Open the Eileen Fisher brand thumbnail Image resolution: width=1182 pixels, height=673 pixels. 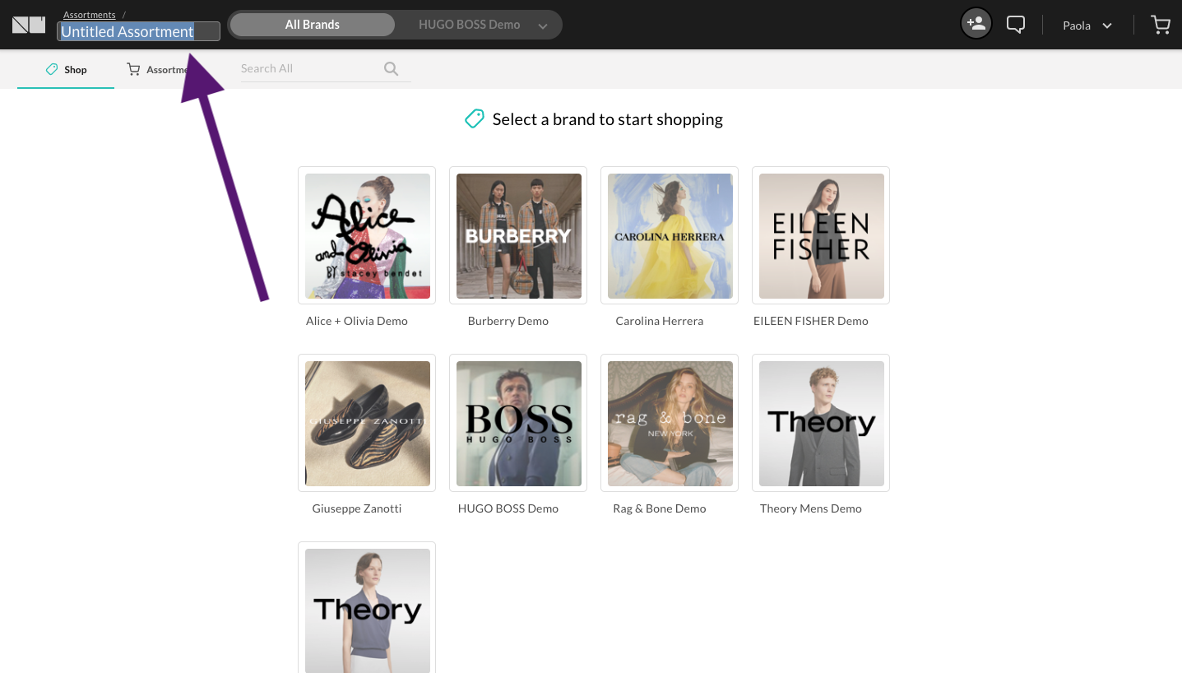pyautogui.click(x=822, y=236)
